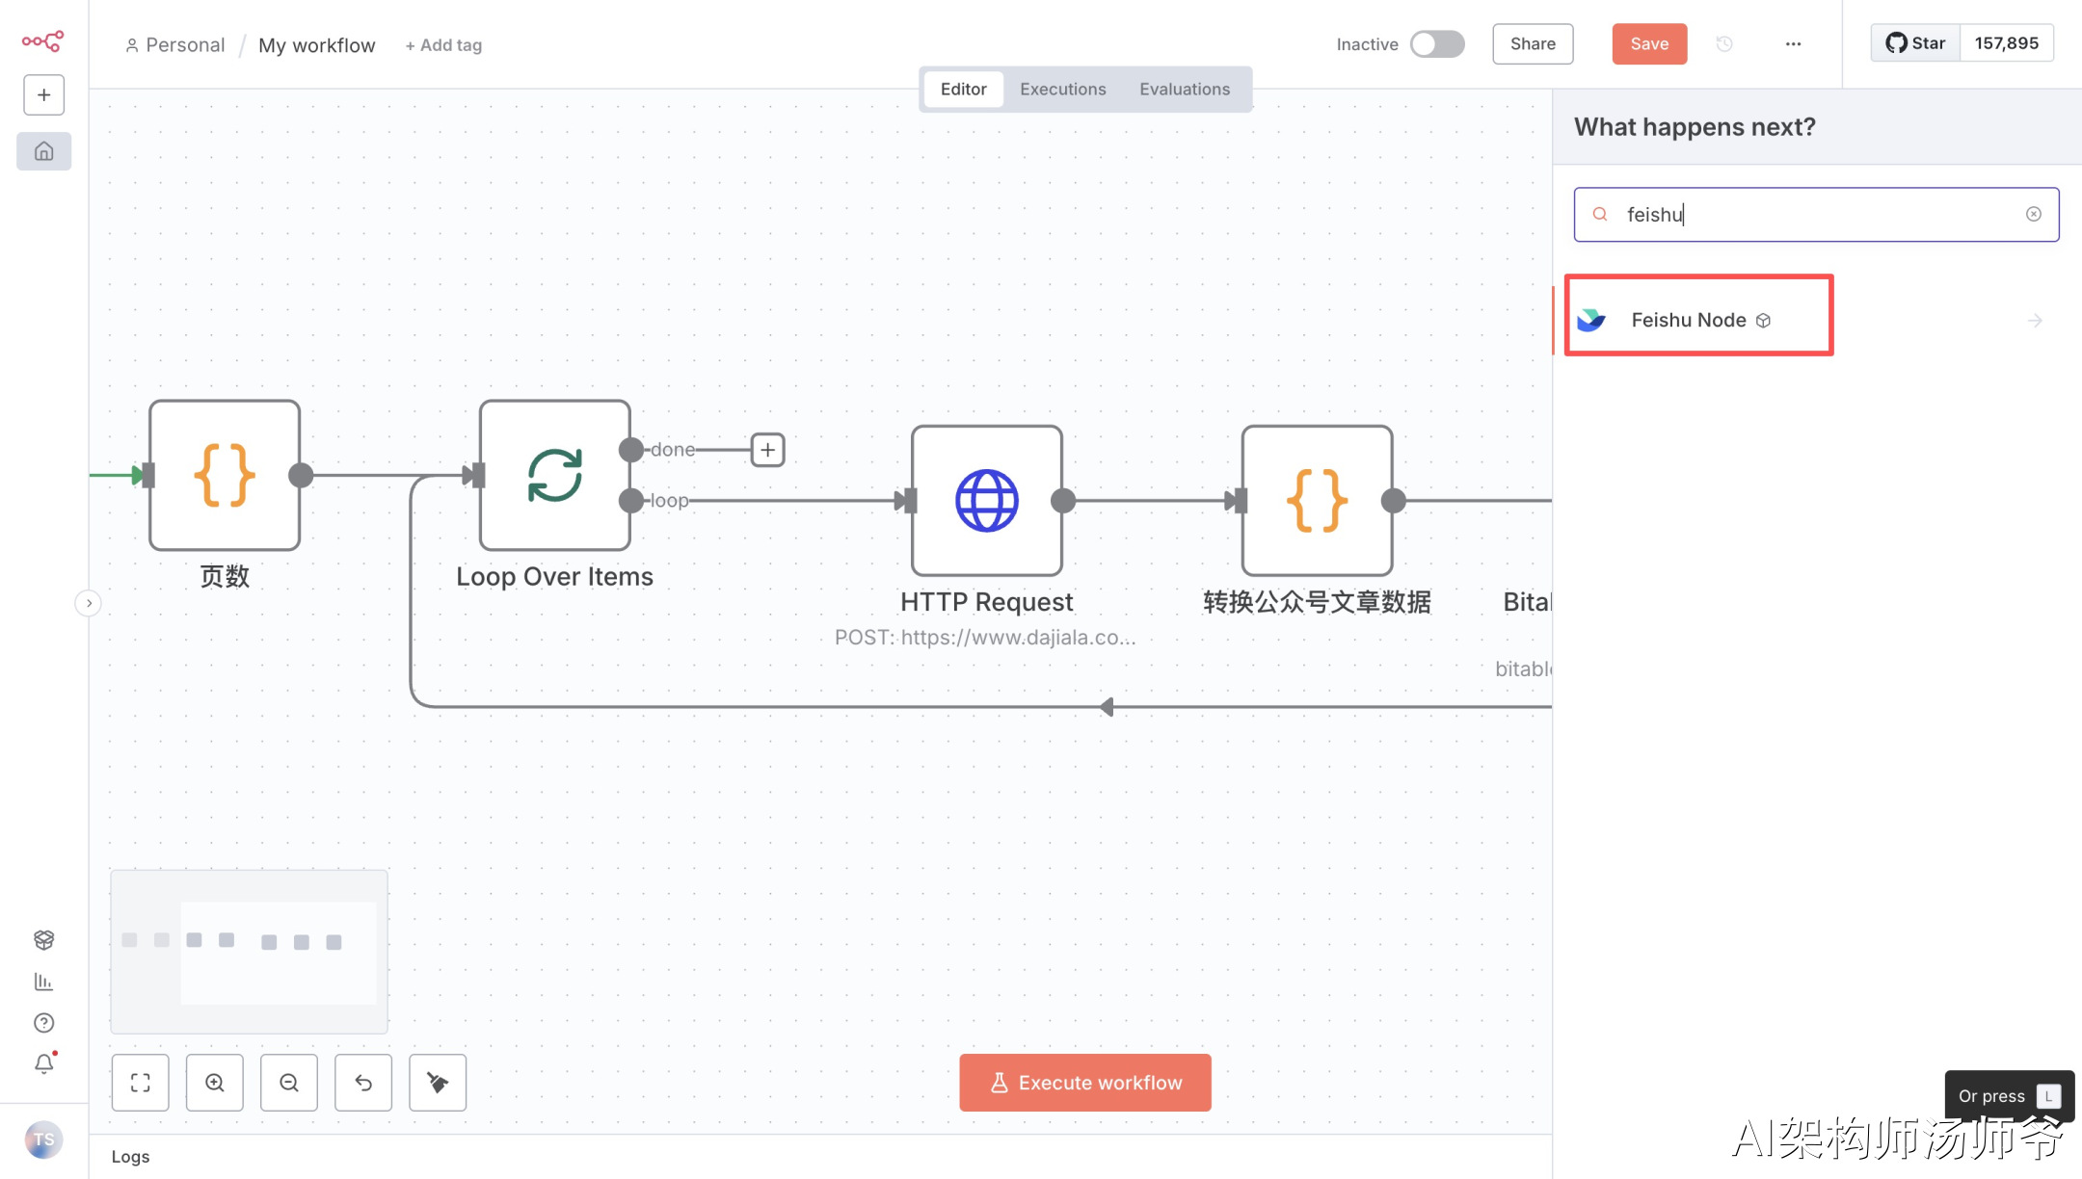Open the help question mark icon
2082x1179 pixels.
pos(43,1023)
